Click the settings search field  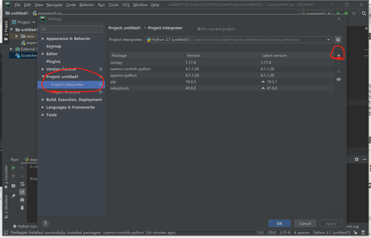point(72,29)
